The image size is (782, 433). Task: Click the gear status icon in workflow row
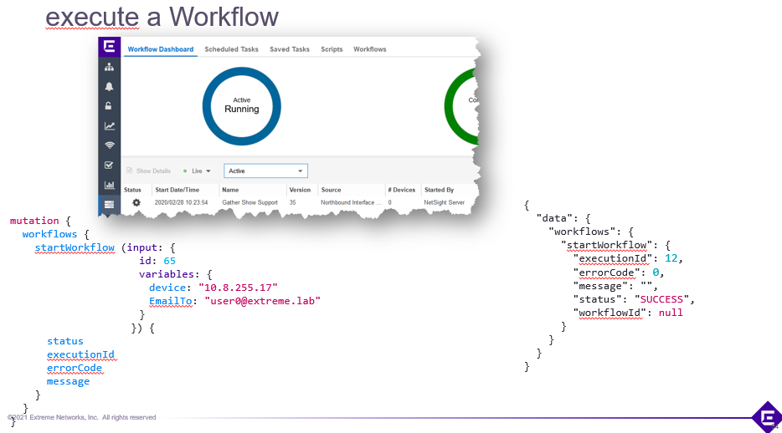coord(136,202)
